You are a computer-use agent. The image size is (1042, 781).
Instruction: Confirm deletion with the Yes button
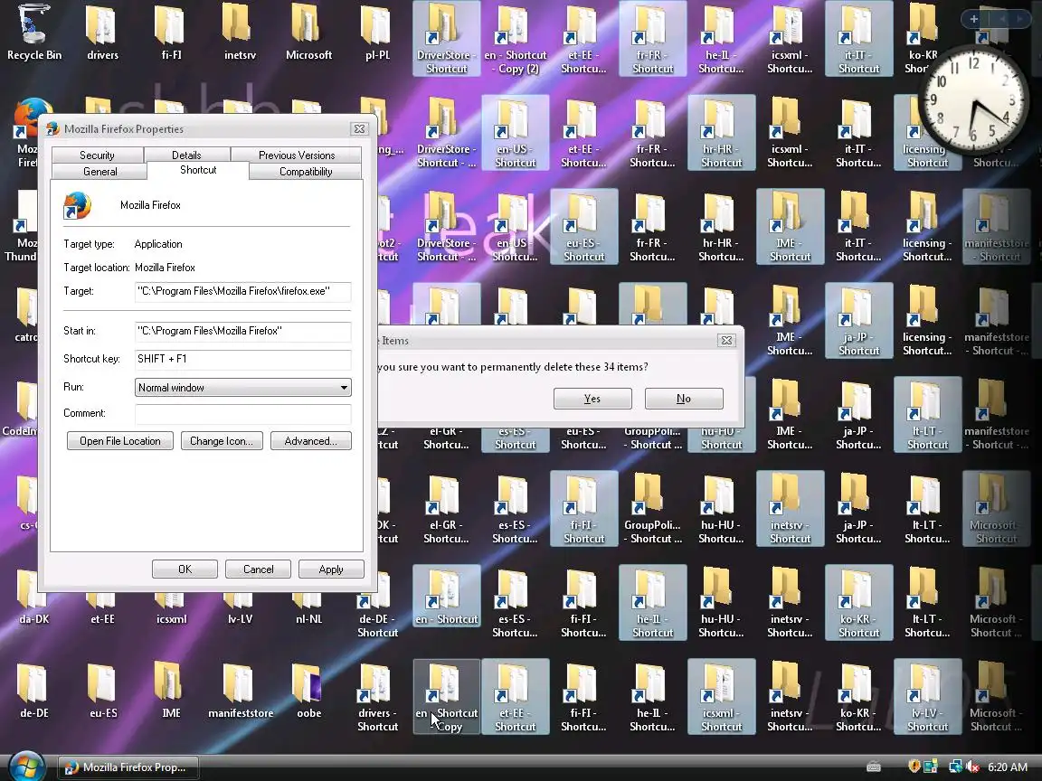[x=592, y=399]
